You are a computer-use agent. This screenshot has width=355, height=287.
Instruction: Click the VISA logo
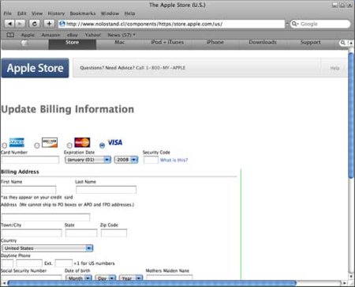[115, 142]
